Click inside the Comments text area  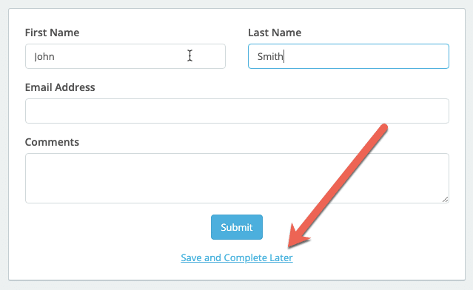(x=237, y=178)
